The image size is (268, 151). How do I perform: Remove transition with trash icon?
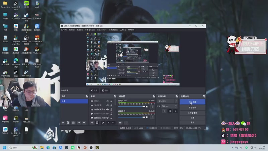tap(170, 111)
